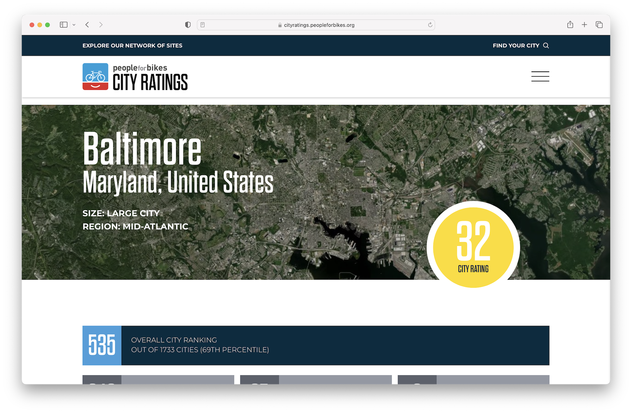Open EXPLORE OUR NETWORK OF SITES
The height and width of the screenshot is (413, 632).
click(x=132, y=45)
